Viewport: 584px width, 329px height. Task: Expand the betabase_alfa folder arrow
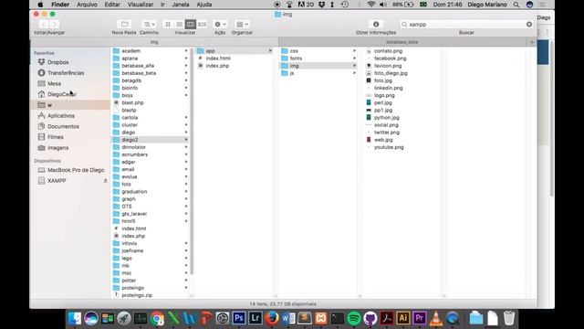pos(186,66)
